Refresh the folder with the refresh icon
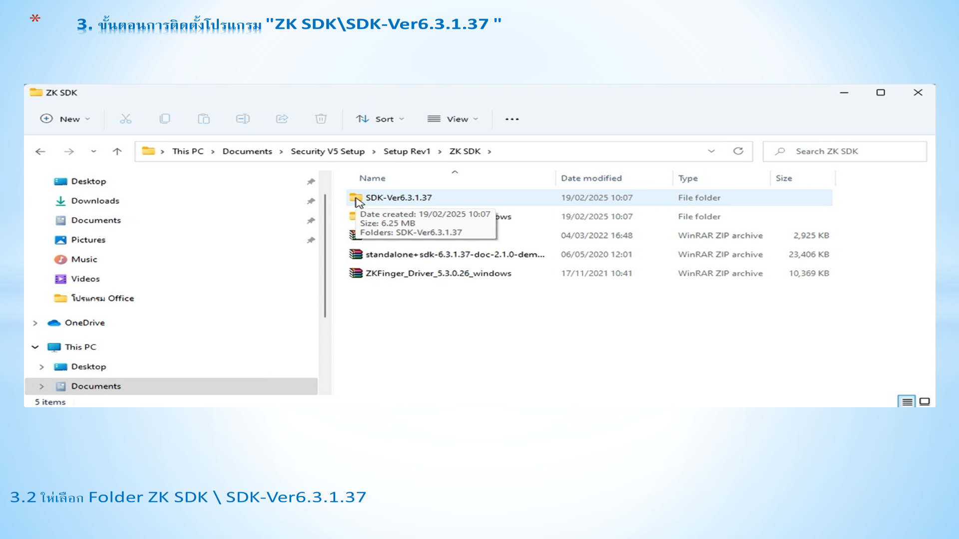The image size is (959, 539). (x=738, y=151)
